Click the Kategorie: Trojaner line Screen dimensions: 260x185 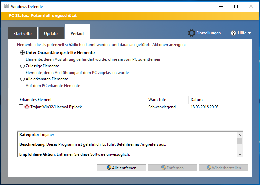37,135
